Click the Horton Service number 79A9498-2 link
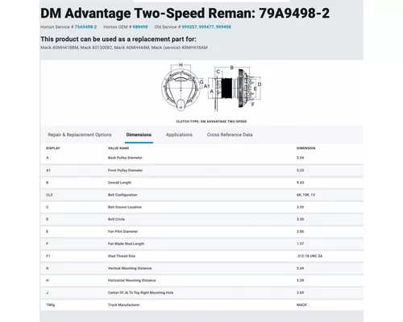This screenshot has height=322, width=403. tap(85, 27)
